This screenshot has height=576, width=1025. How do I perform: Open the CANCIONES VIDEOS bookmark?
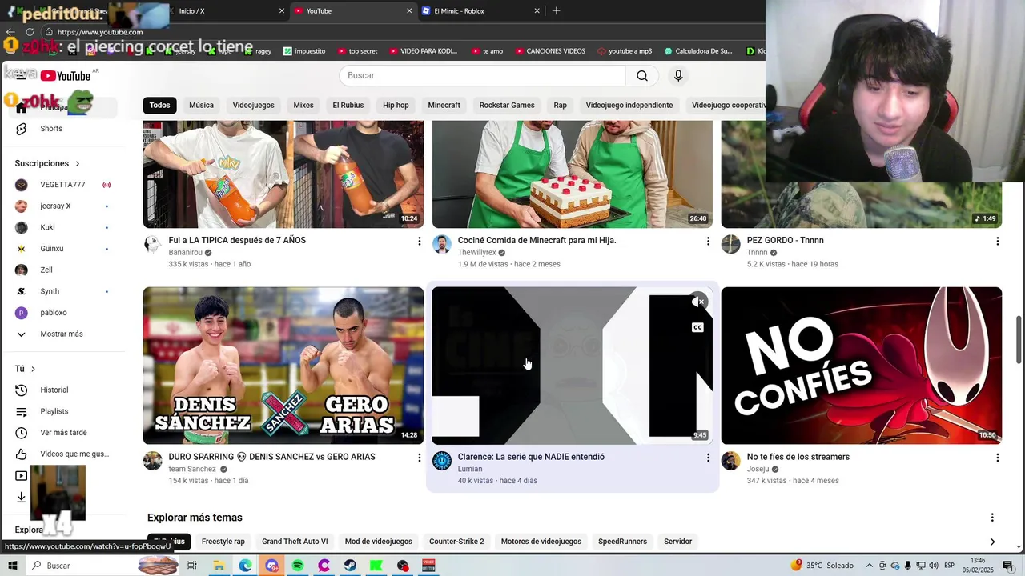[550, 51]
